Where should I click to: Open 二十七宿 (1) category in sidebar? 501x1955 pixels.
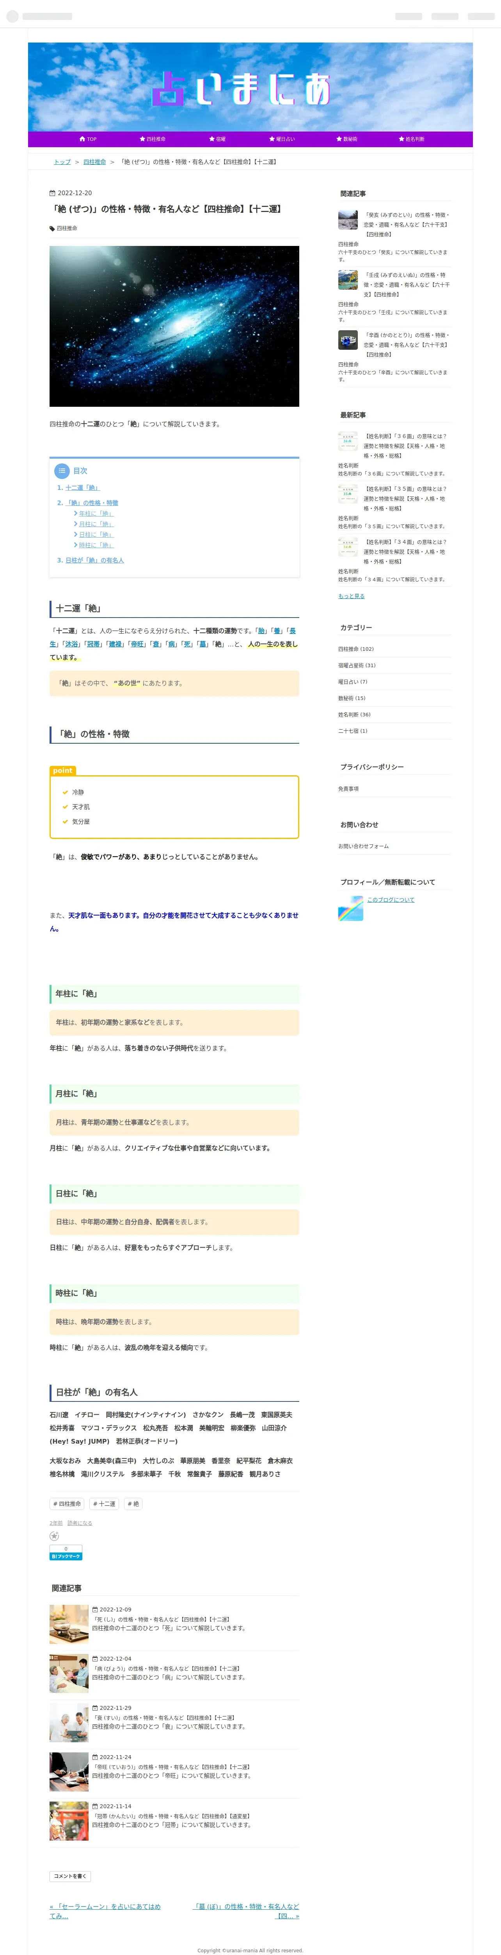tap(353, 731)
